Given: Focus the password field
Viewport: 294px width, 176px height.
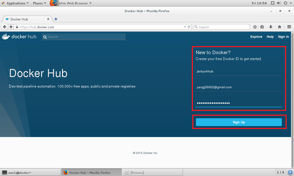Looking at the screenshot, I should [239, 103].
